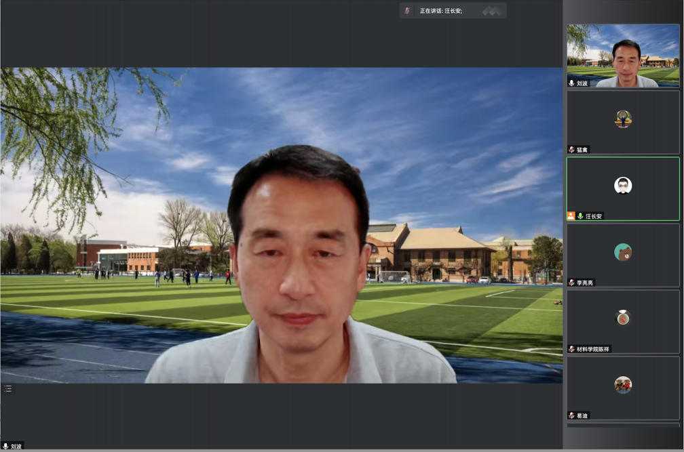Click muted microphone icon in speaking indicator bar

click(x=407, y=11)
